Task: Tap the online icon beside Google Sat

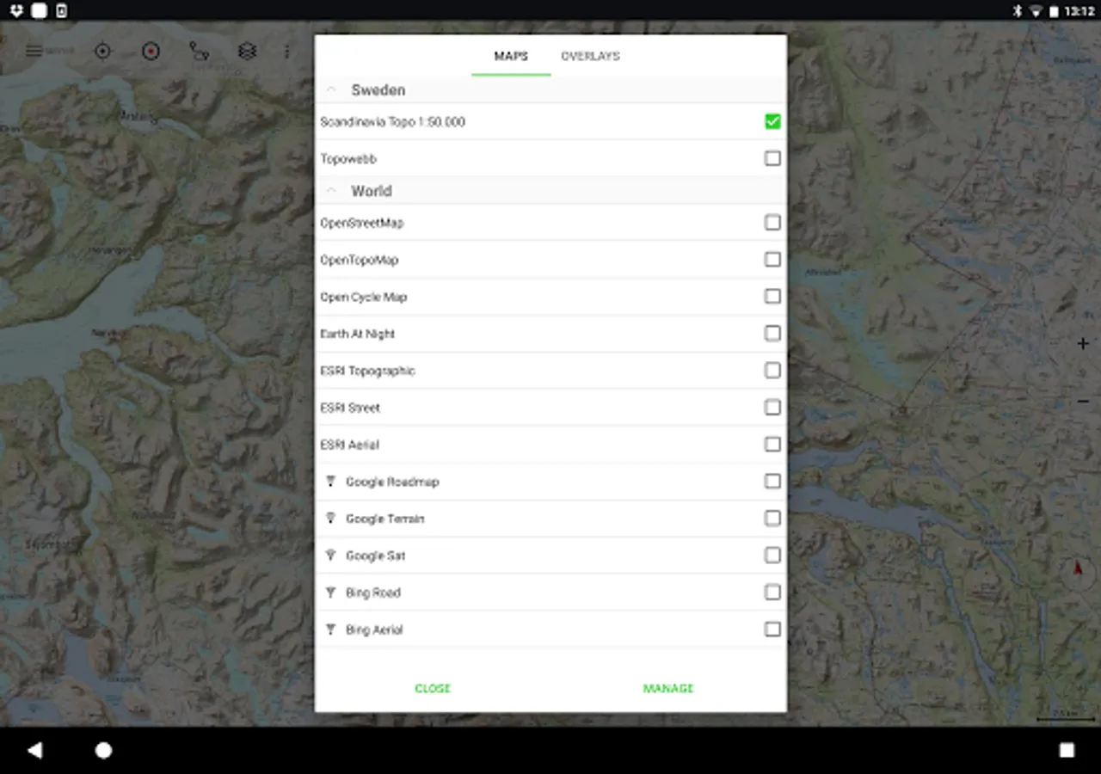Action: click(x=330, y=556)
